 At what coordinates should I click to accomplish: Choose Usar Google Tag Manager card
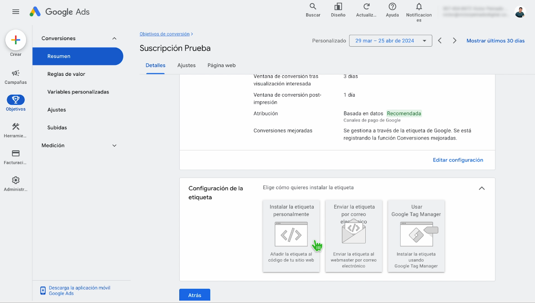coord(416,236)
